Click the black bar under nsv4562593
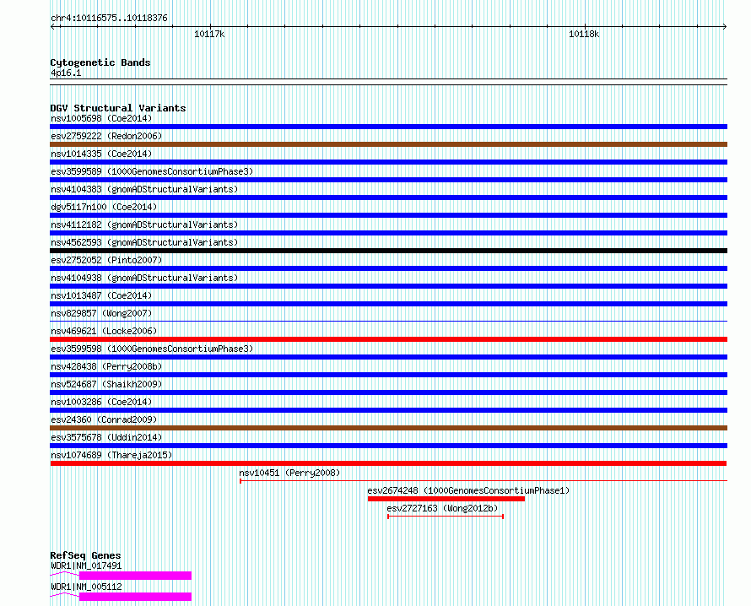The width and height of the screenshot is (751, 606). (x=388, y=251)
